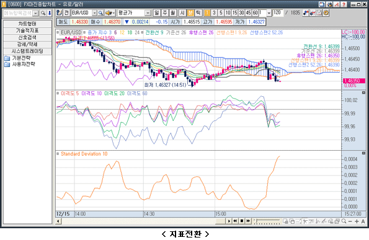Open chart settings gear icon
The image size is (369, 240).
pos(326,12)
